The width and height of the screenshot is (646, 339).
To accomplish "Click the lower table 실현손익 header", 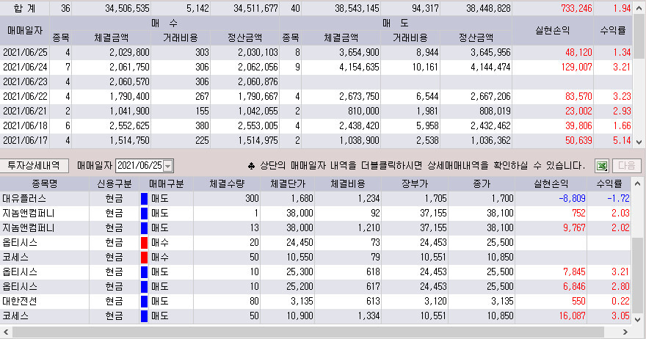I will click(551, 183).
